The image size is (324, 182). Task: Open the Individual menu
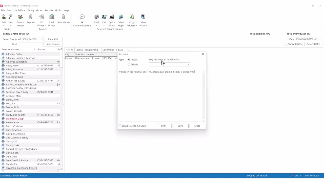point(20,10)
